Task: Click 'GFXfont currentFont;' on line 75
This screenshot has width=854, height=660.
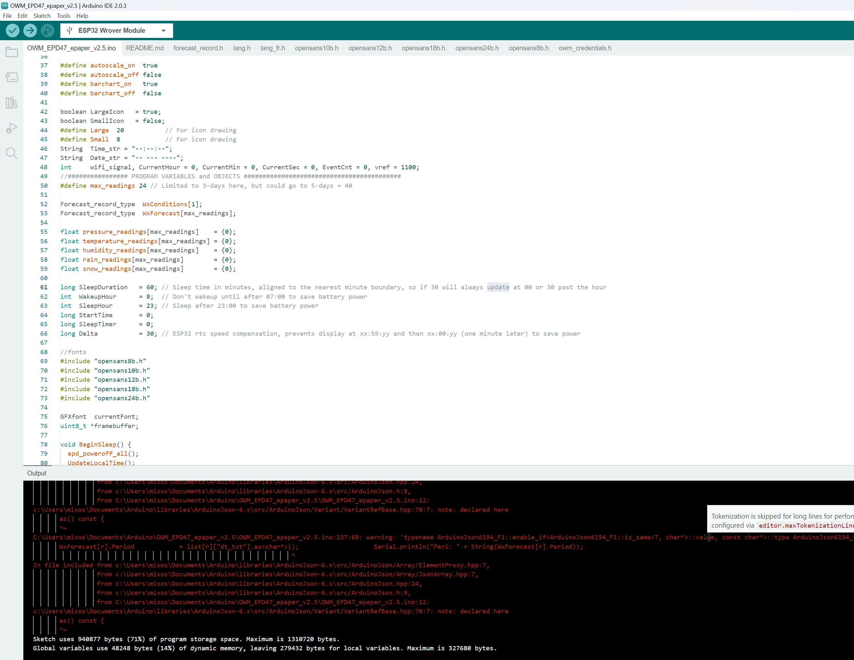Action: (x=99, y=417)
